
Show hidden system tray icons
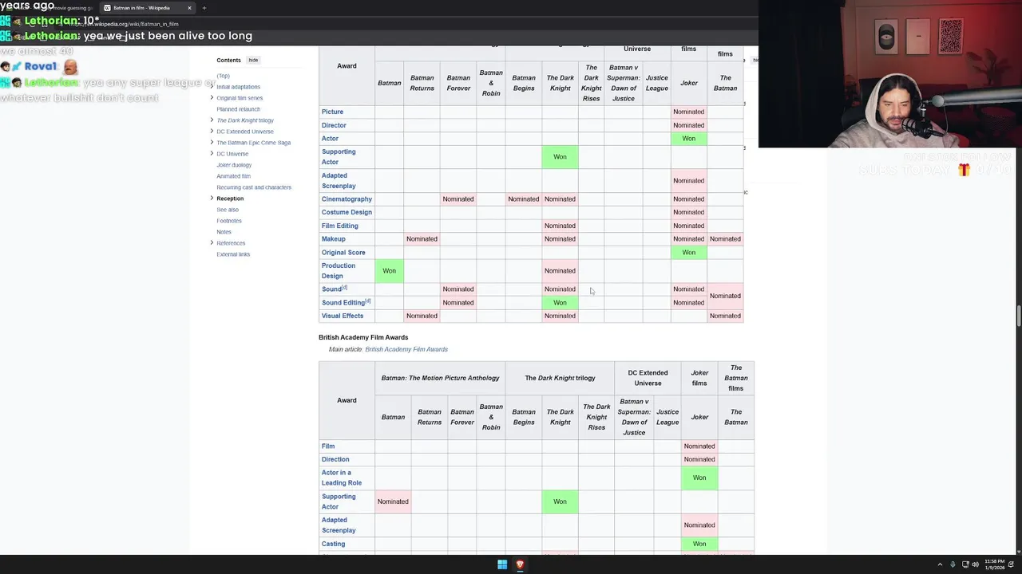coord(940,564)
